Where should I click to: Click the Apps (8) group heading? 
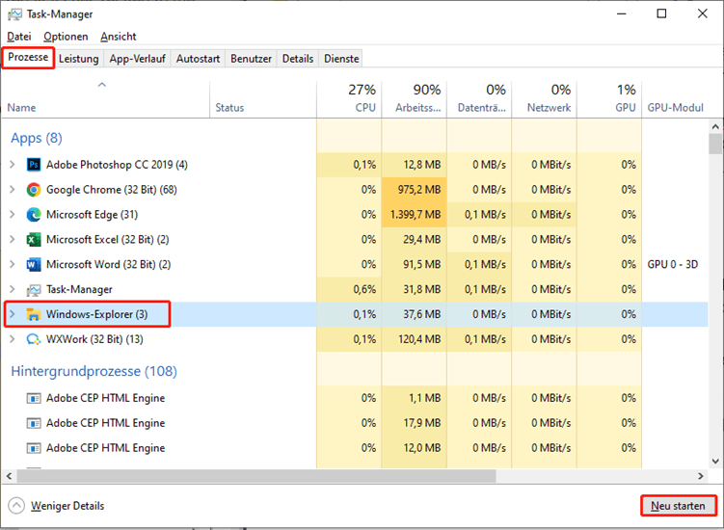click(x=37, y=138)
